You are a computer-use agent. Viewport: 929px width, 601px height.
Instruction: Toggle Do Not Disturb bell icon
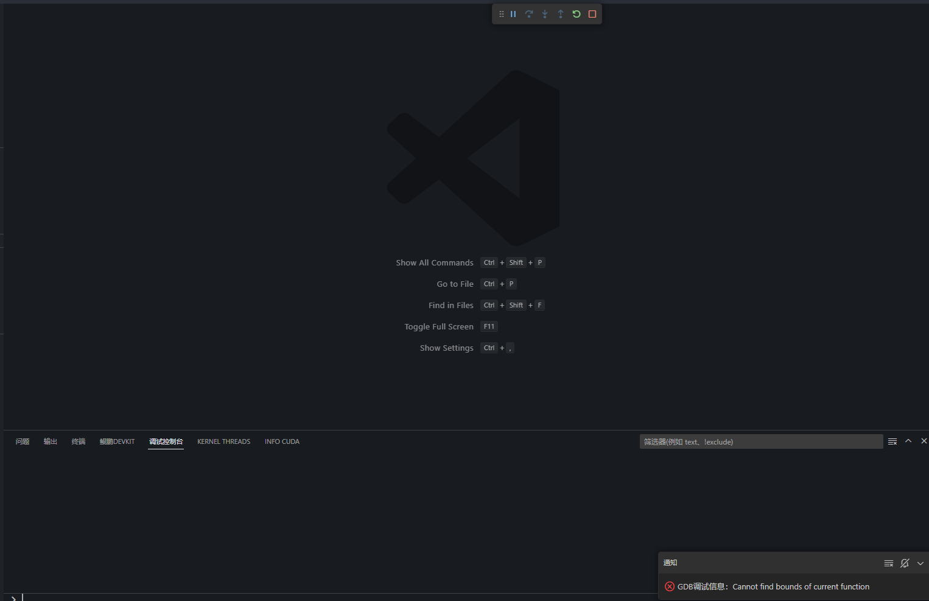click(x=905, y=563)
